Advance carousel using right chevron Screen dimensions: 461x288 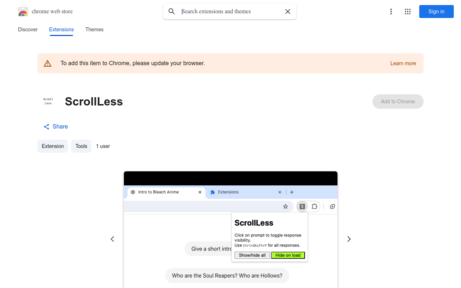[x=349, y=239]
